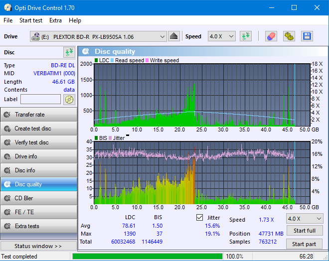Click the eraser tool icon

tap(271, 36)
